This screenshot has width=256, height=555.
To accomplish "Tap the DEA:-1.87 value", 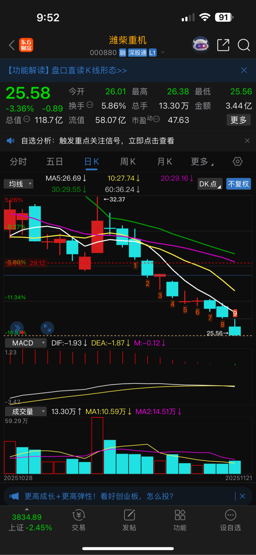I will 111,343.
